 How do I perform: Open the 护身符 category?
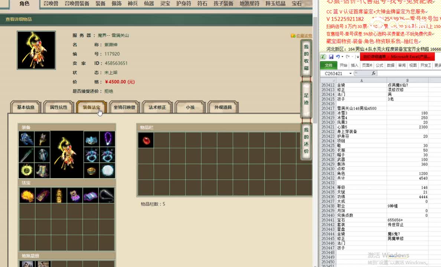(x=183, y=4)
